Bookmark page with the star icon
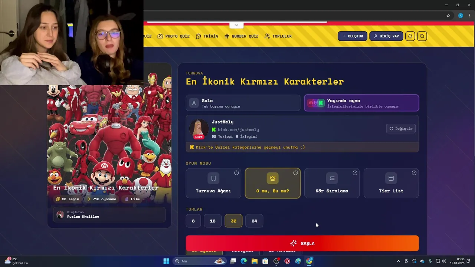The image size is (475, 267). pos(448,16)
